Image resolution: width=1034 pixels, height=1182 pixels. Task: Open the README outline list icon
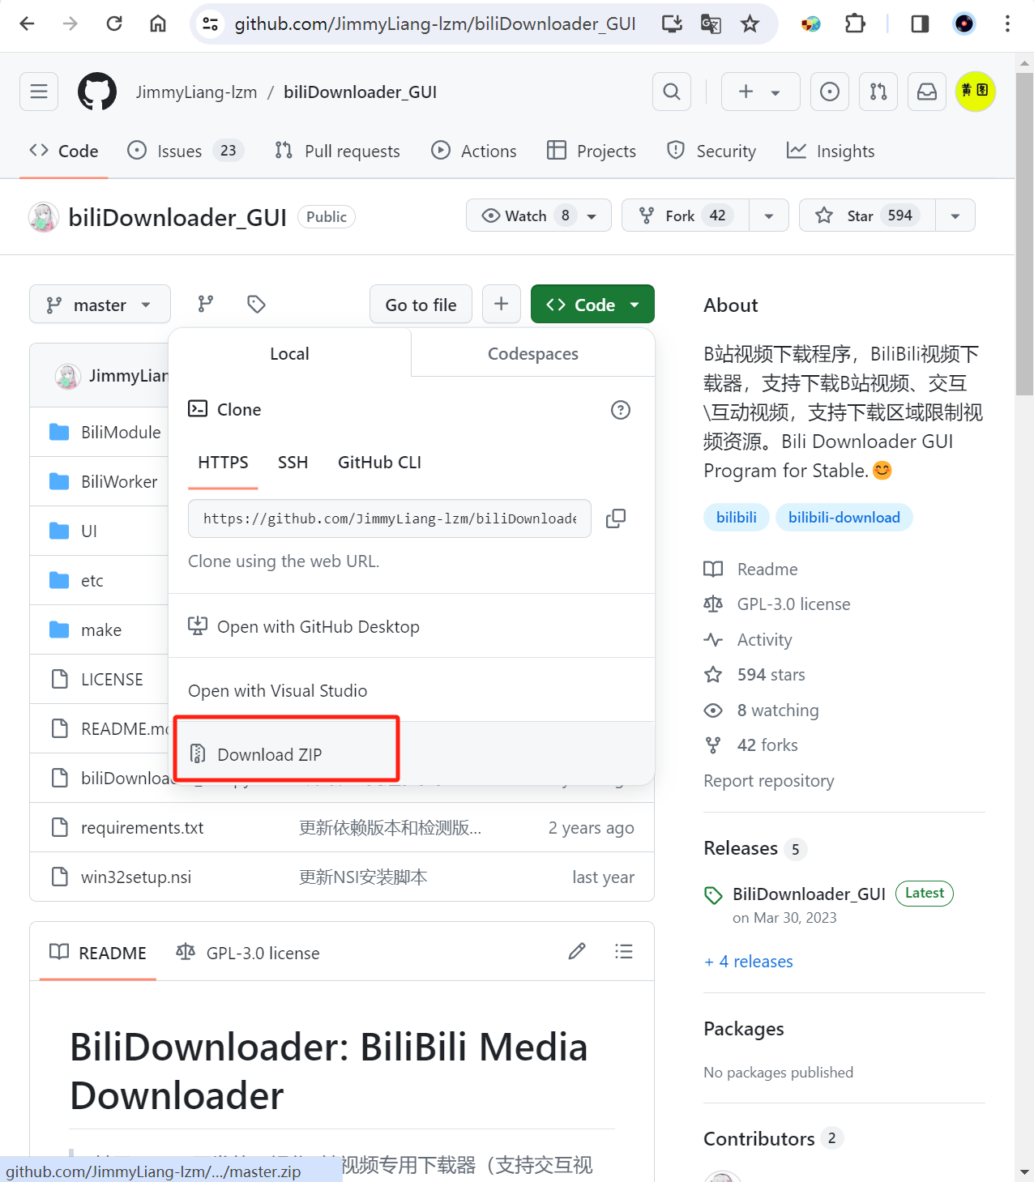[x=624, y=951]
